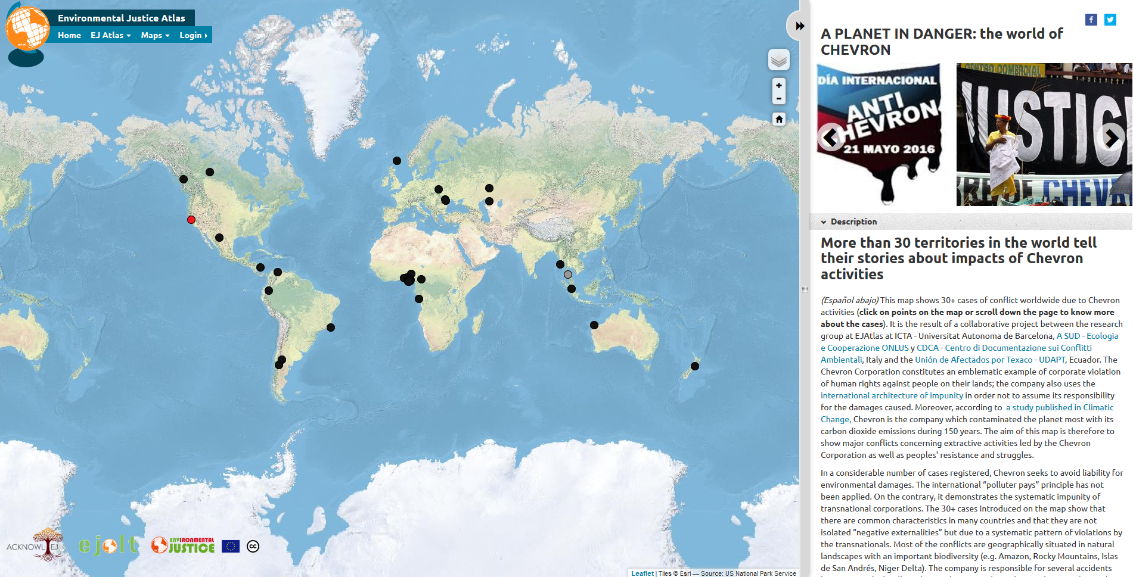1133x577 pixels.
Task: Open the Home menu item
Action: (69, 35)
